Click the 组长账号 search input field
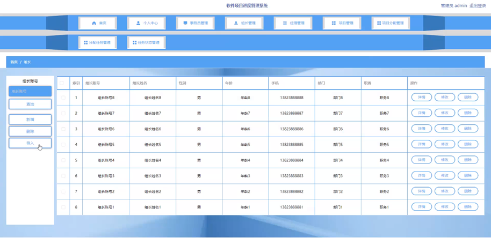This screenshot has height=238, width=491. point(30,92)
